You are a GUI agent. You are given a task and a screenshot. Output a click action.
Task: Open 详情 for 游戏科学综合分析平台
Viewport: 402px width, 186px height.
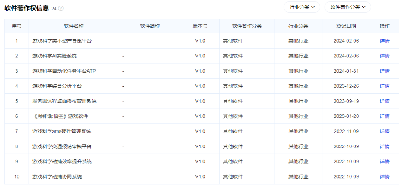pyautogui.click(x=385, y=86)
